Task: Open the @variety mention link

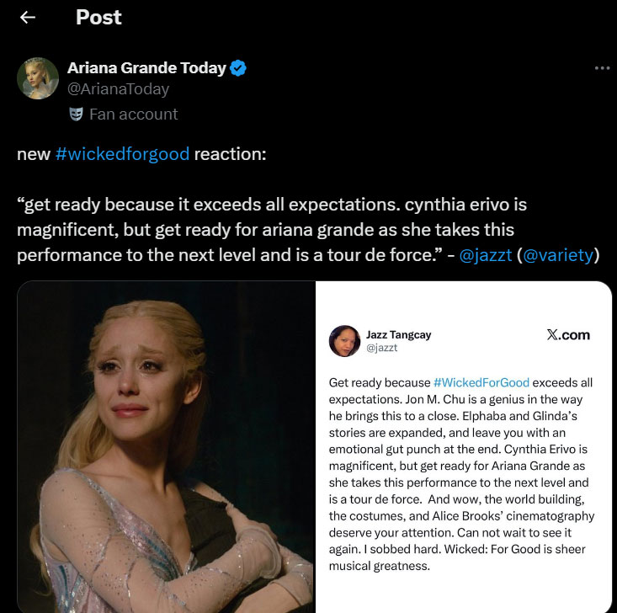Action: (557, 254)
